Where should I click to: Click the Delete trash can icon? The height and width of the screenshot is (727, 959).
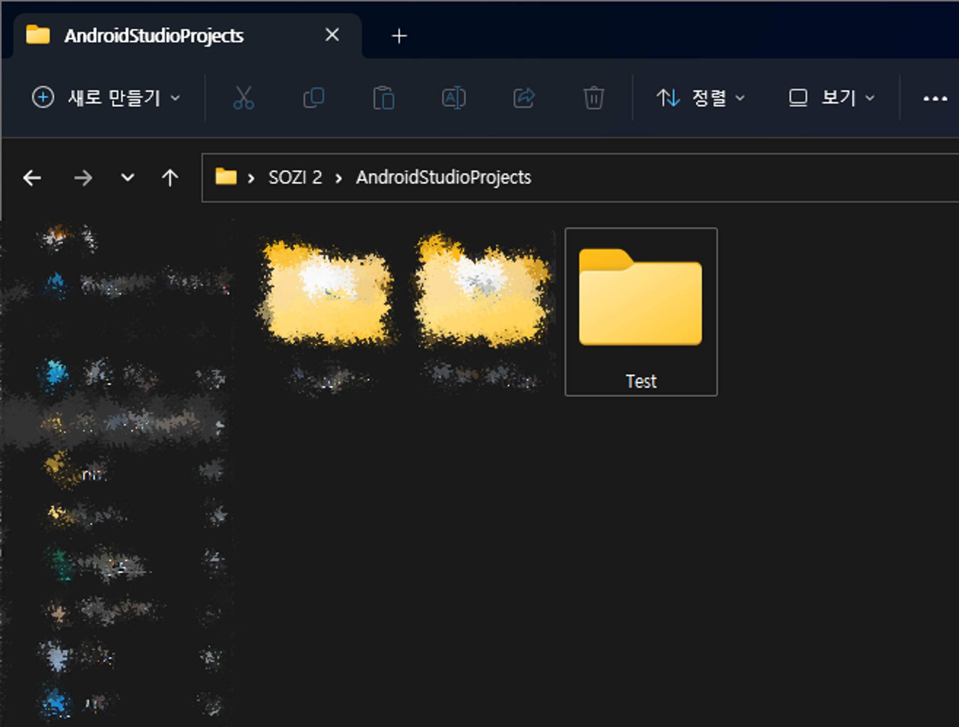point(594,98)
